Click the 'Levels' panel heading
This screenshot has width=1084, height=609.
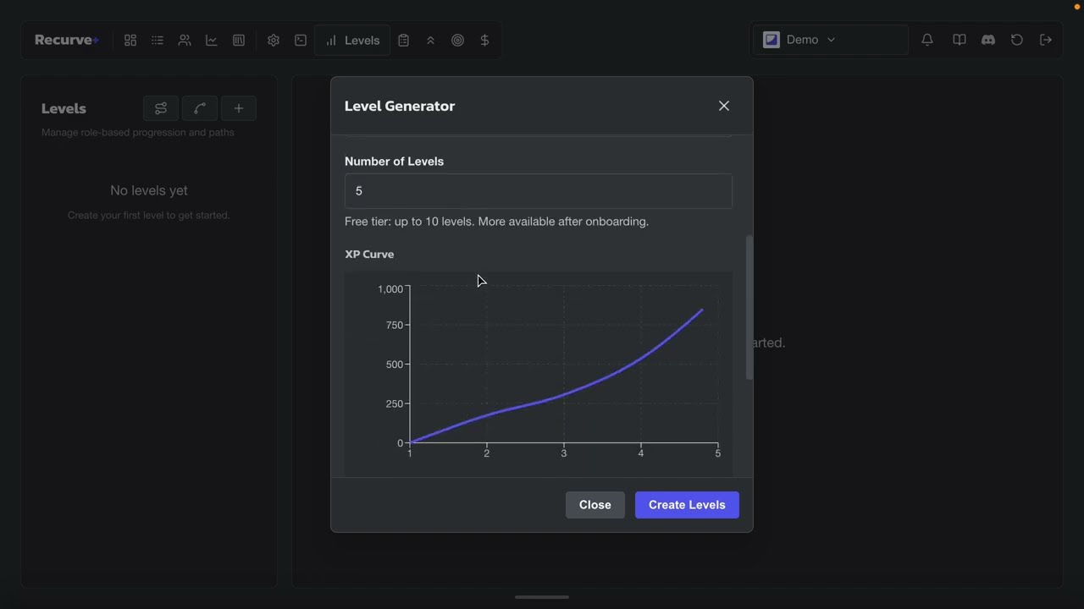[64, 108]
